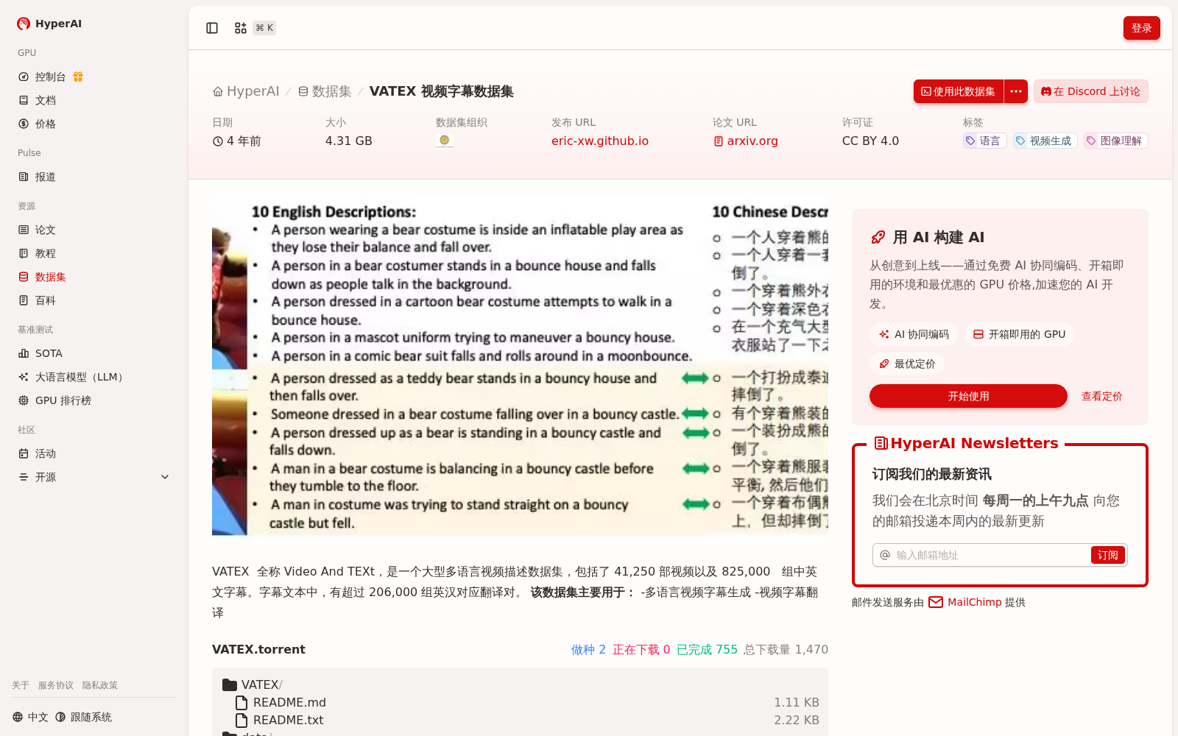Click 使用此数据集 button
1178x736 pixels.
pyautogui.click(x=959, y=91)
